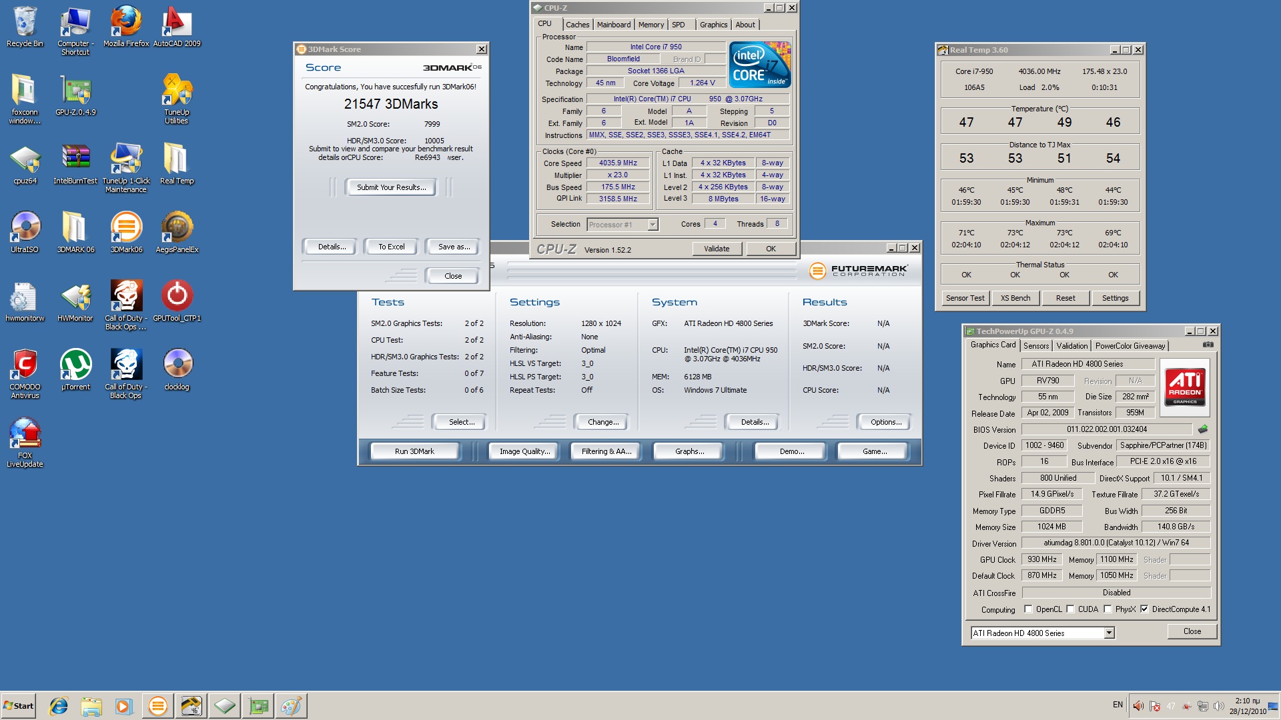Open Windows Explorer folder icon in taskbar
Screen dimensions: 1281x720
91,706
